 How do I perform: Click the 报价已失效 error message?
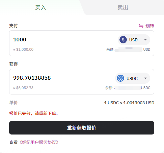tap(34, 113)
